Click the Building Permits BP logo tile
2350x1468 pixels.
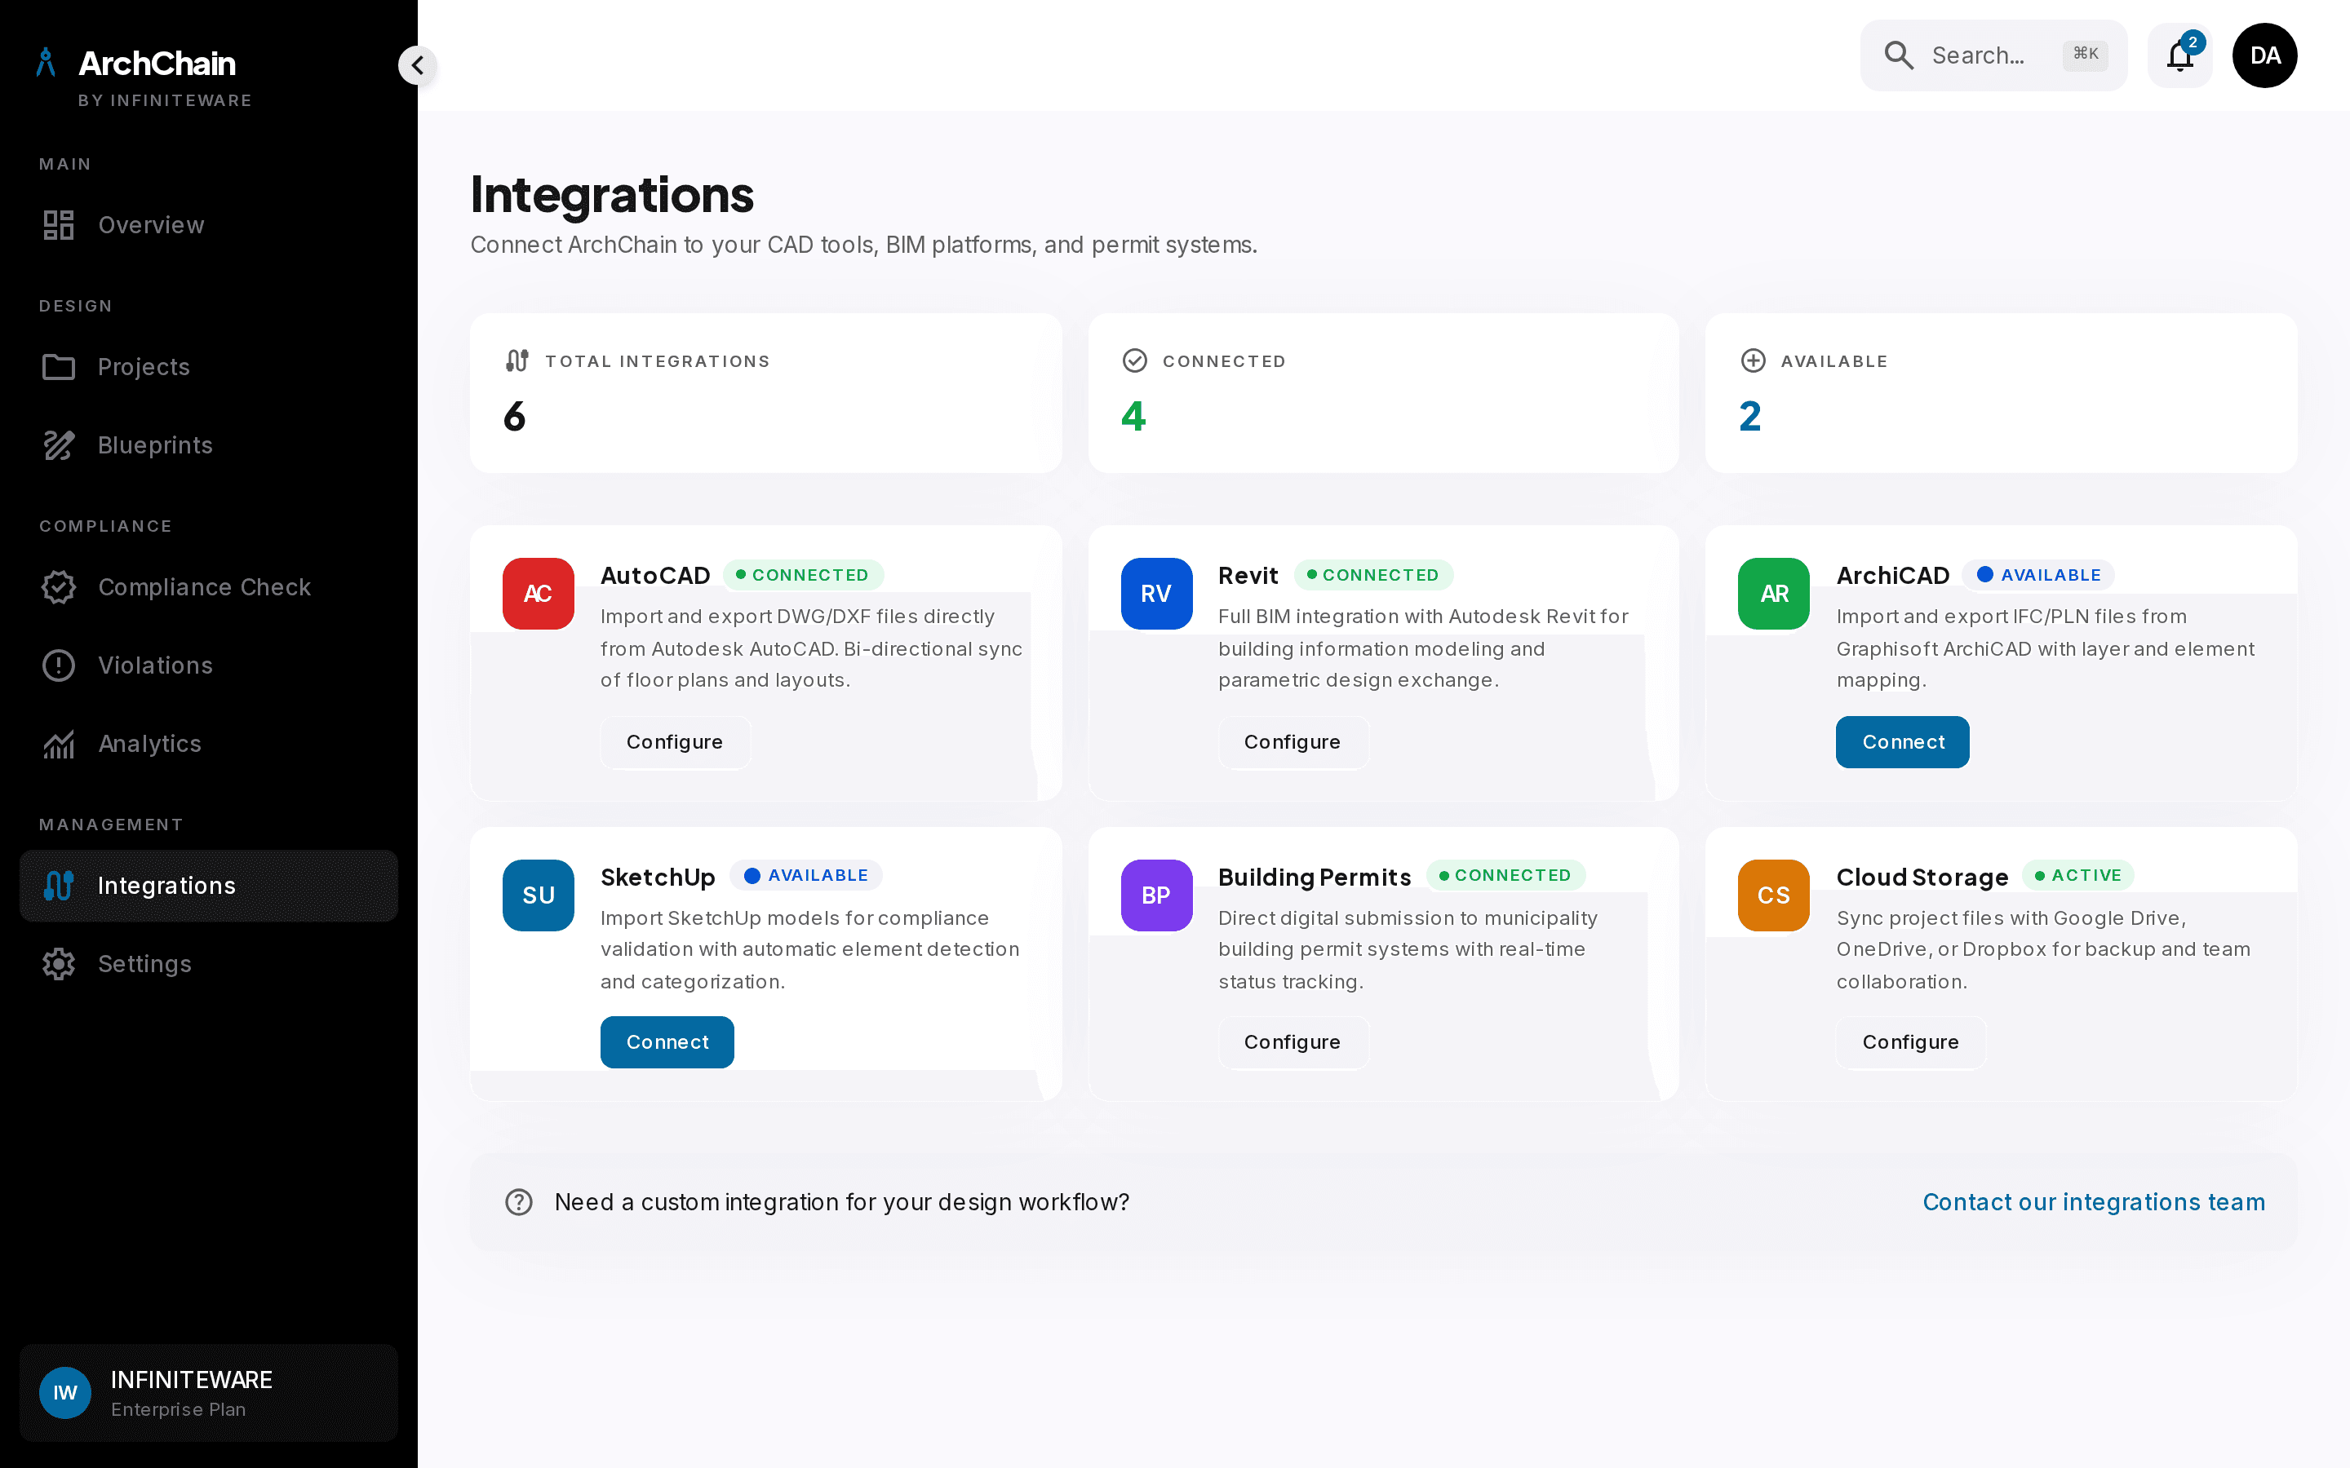click(x=1155, y=895)
